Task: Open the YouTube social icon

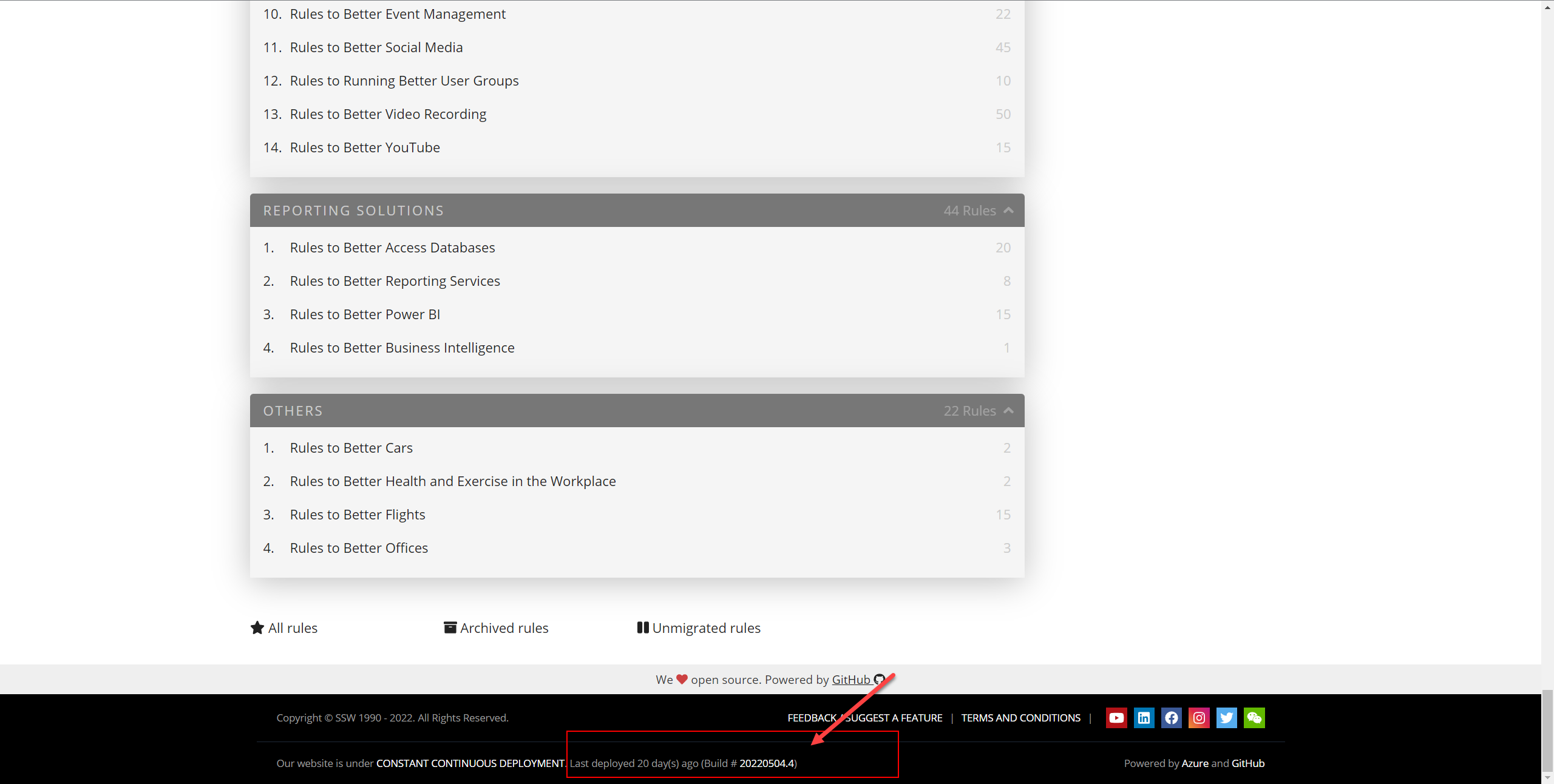Action: pos(1116,718)
